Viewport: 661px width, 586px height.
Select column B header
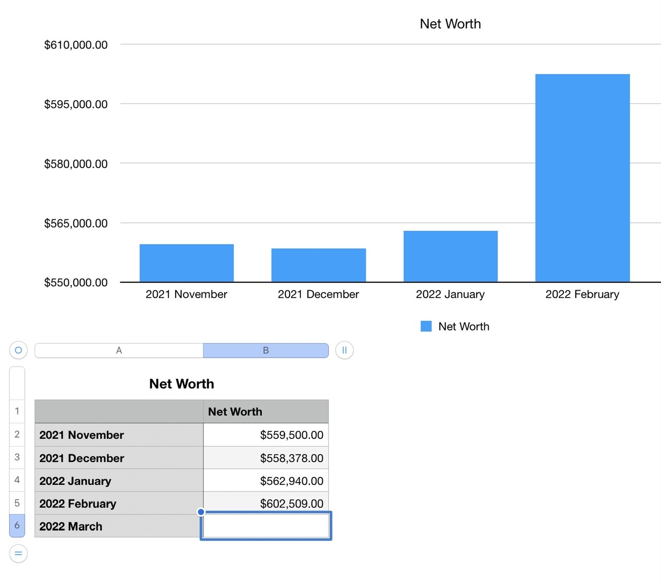tap(265, 351)
